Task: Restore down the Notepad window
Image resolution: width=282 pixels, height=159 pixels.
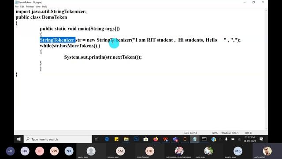Action: click(254, 2)
